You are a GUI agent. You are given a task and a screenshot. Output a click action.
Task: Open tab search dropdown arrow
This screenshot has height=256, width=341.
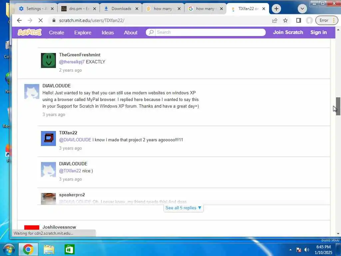[x=302, y=9]
